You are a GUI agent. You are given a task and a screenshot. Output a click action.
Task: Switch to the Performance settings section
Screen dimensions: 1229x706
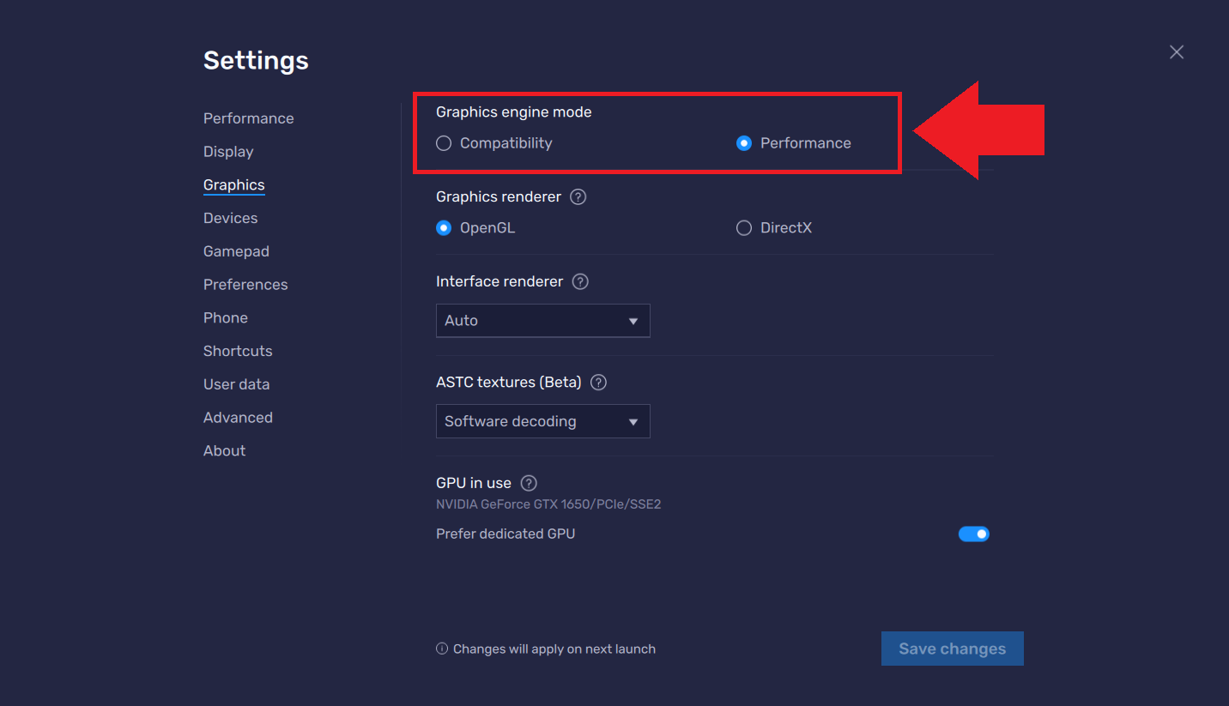pyautogui.click(x=248, y=118)
